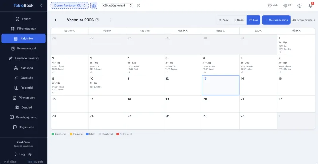Open the Kõik söögikohad dropdown
The image size is (318, 164).
pos(117,6)
